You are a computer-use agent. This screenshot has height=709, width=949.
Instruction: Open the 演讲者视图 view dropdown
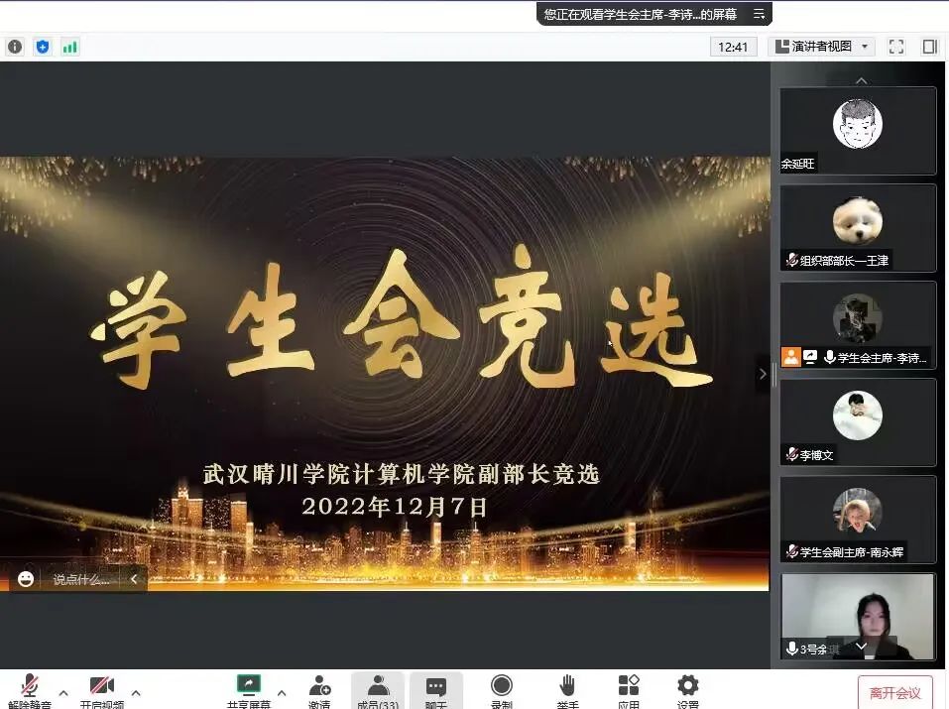pos(821,47)
